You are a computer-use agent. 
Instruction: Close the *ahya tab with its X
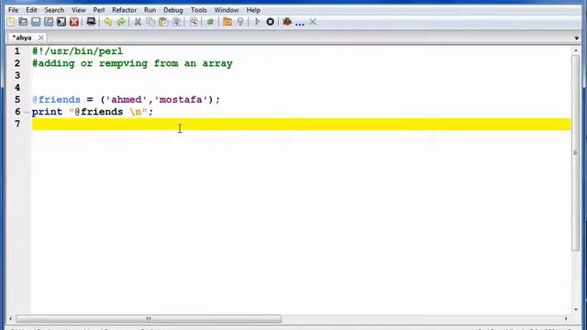[x=41, y=38]
